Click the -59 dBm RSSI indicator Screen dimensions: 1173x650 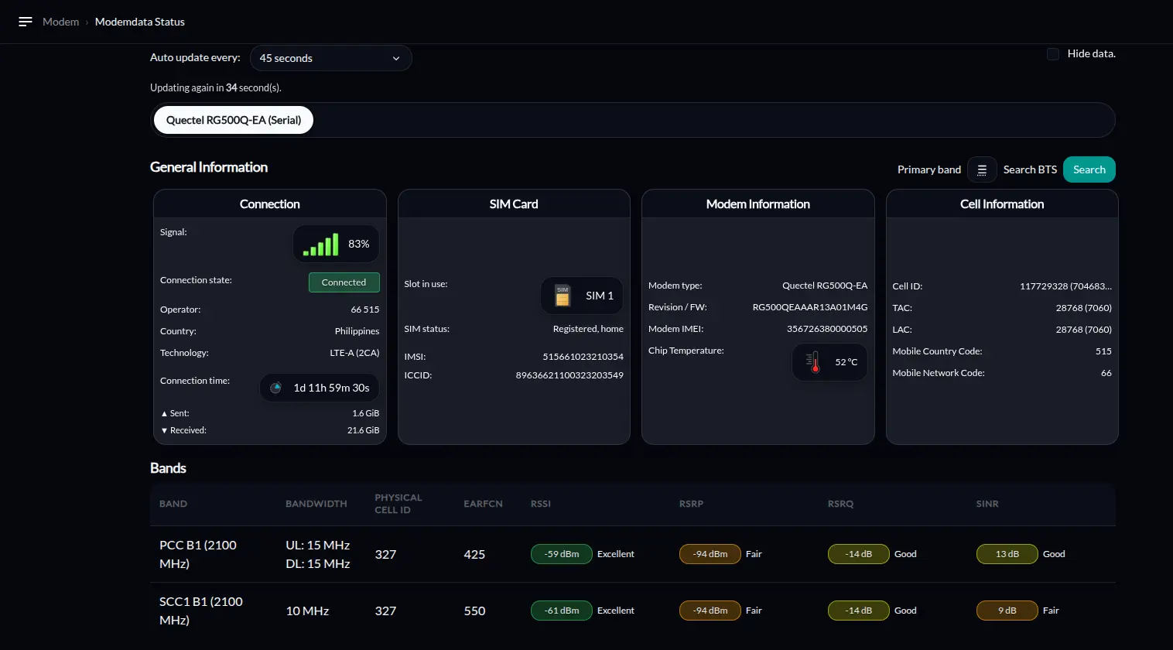point(562,554)
